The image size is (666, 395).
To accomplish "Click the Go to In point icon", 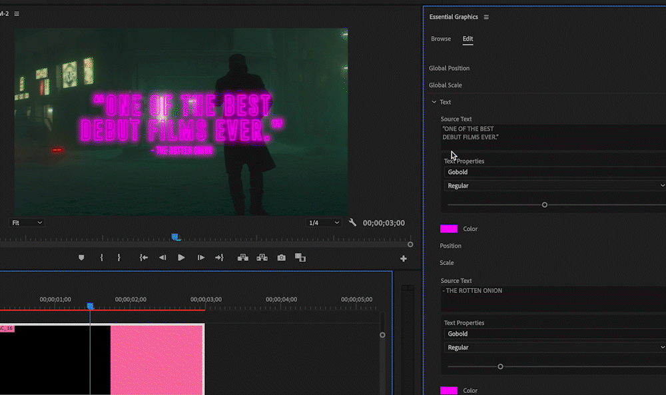I will point(143,258).
